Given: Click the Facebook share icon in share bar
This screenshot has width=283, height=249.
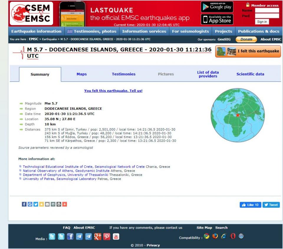Looking at the screenshot, I should click(24, 204).
